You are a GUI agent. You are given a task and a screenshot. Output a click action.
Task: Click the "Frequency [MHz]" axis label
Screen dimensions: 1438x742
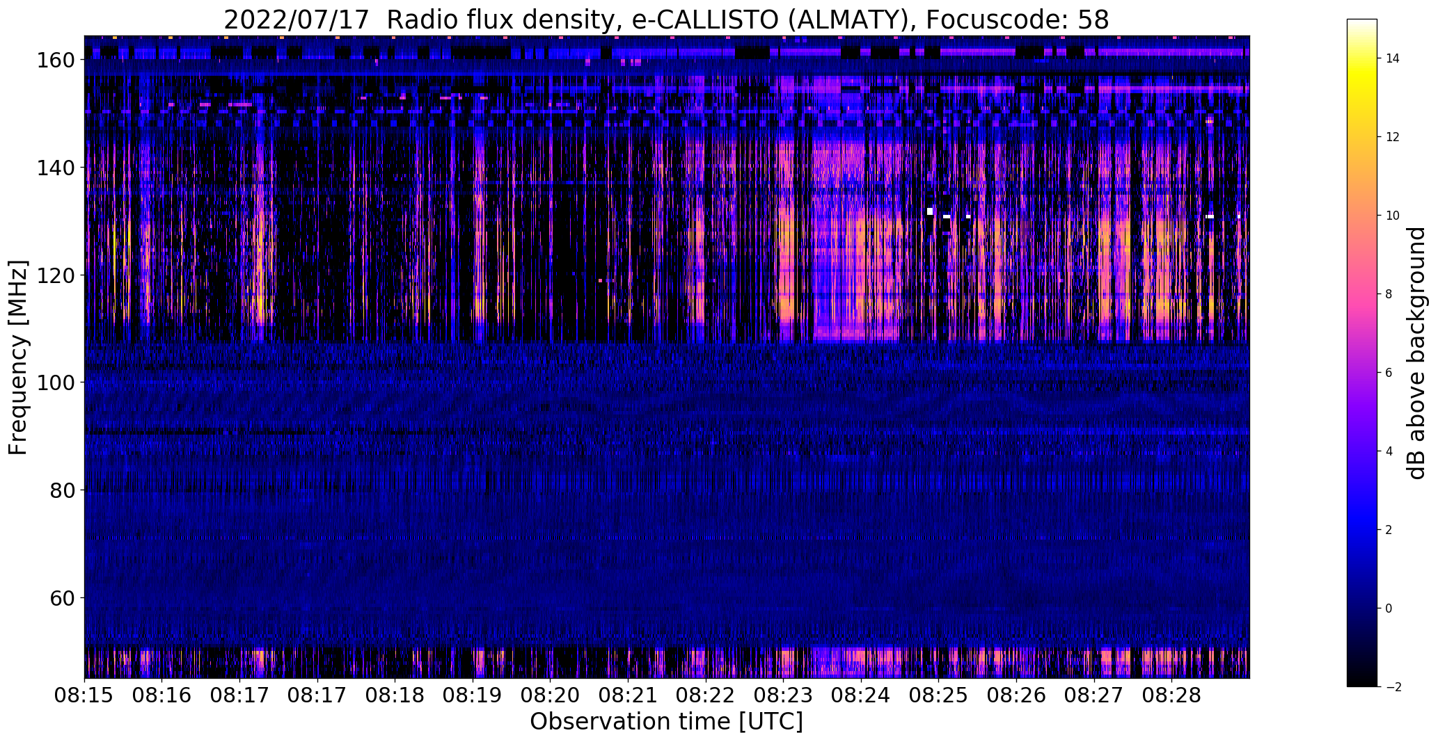click(x=18, y=357)
